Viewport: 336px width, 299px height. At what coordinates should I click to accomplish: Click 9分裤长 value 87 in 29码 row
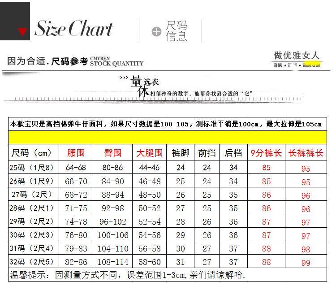[x=267, y=222]
